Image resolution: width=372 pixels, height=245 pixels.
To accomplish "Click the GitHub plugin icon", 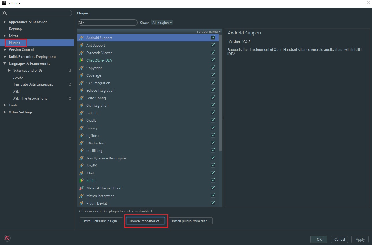I will (x=82, y=113).
